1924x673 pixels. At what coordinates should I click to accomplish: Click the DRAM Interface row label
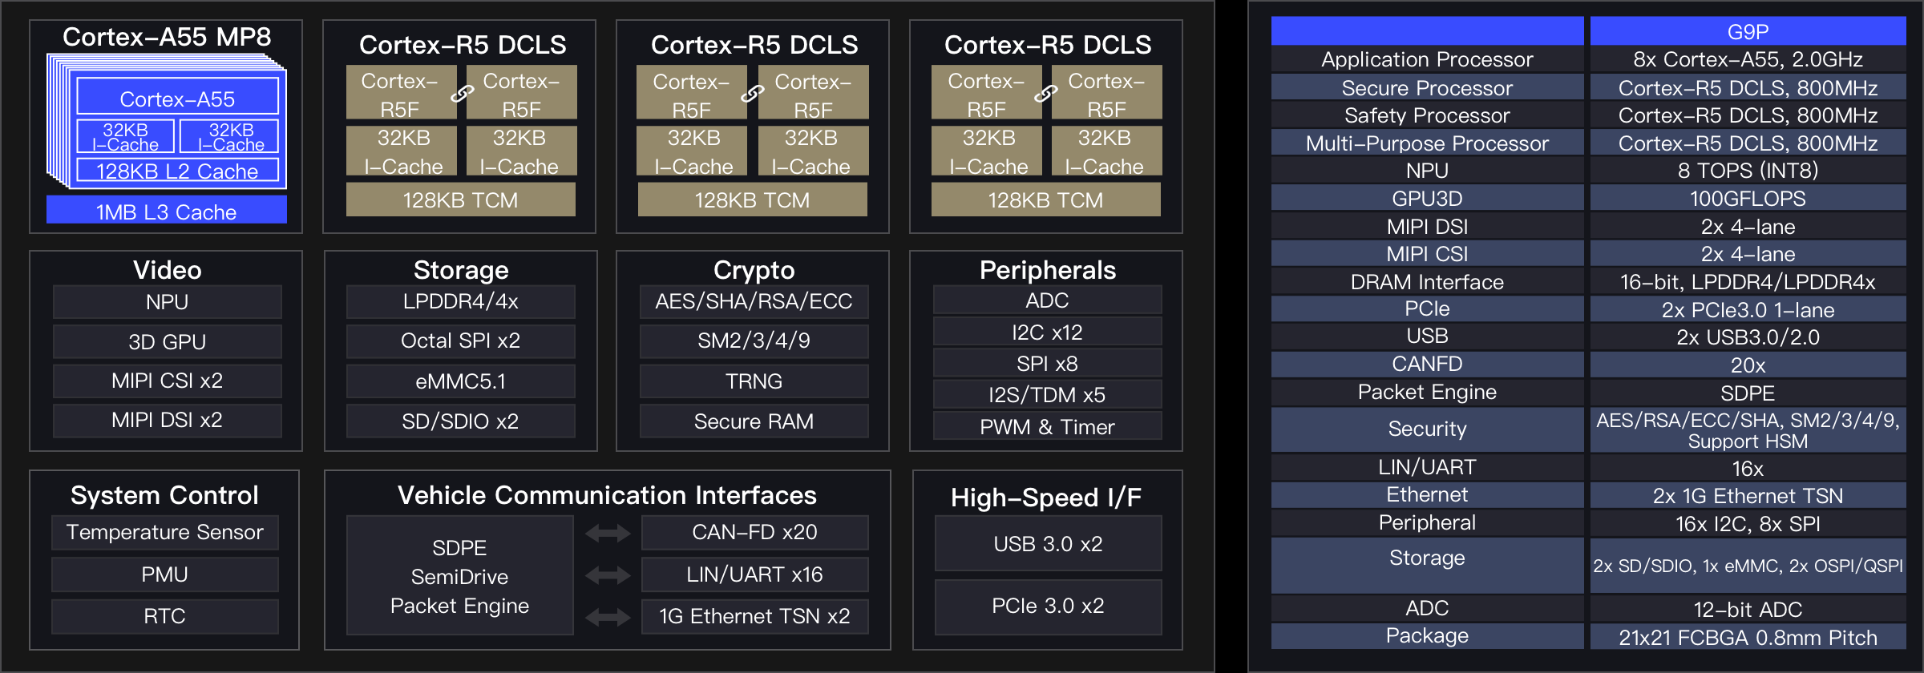pos(1427,282)
